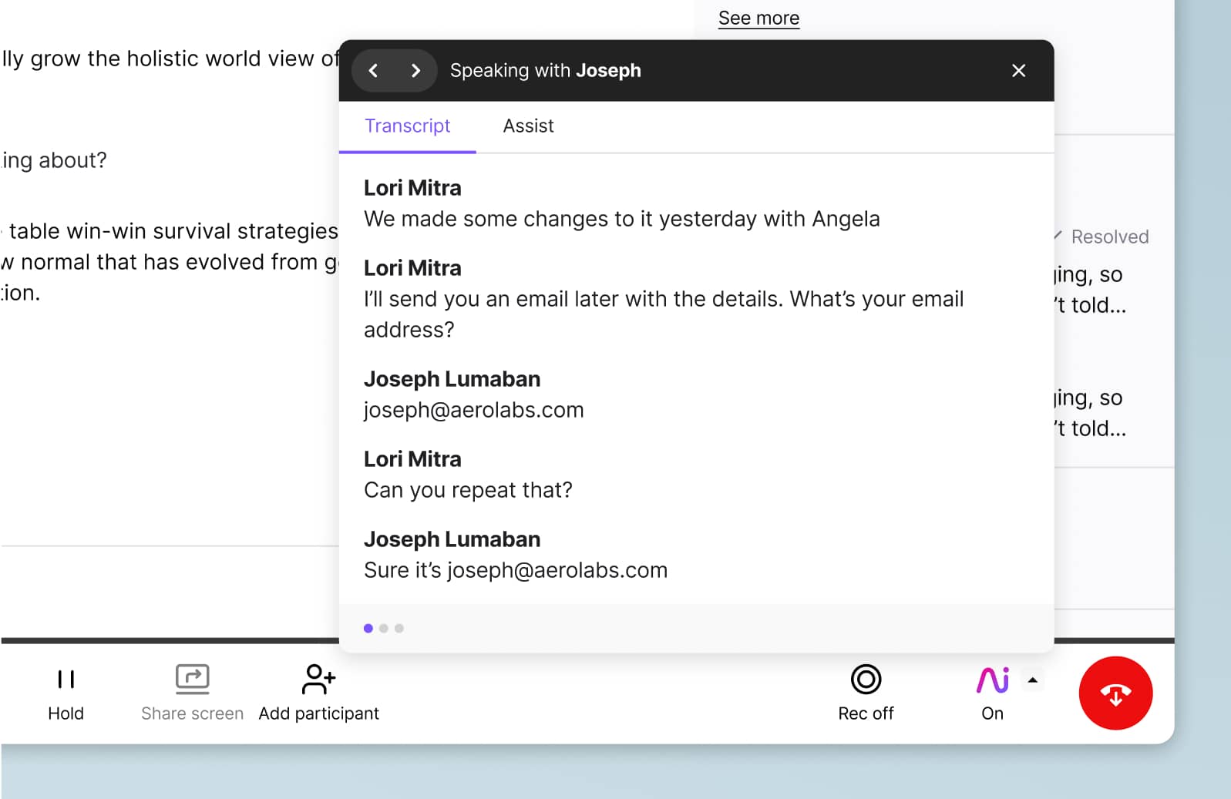This screenshot has width=1231, height=799.
Task: Add a participant to the call
Action: pyautogui.click(x=318, y=692)
